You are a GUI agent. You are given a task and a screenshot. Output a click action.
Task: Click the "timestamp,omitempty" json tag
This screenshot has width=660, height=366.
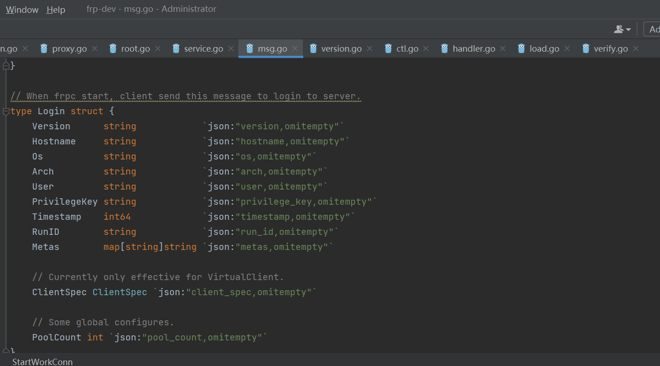(x=279, y=217)
